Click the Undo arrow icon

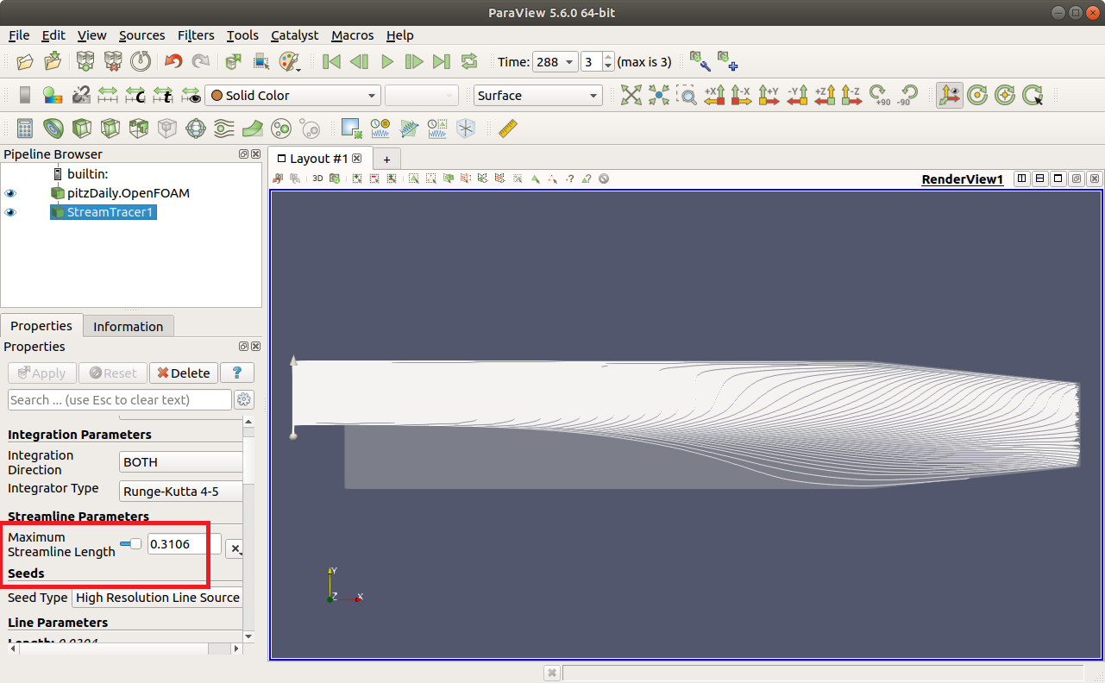173,61
